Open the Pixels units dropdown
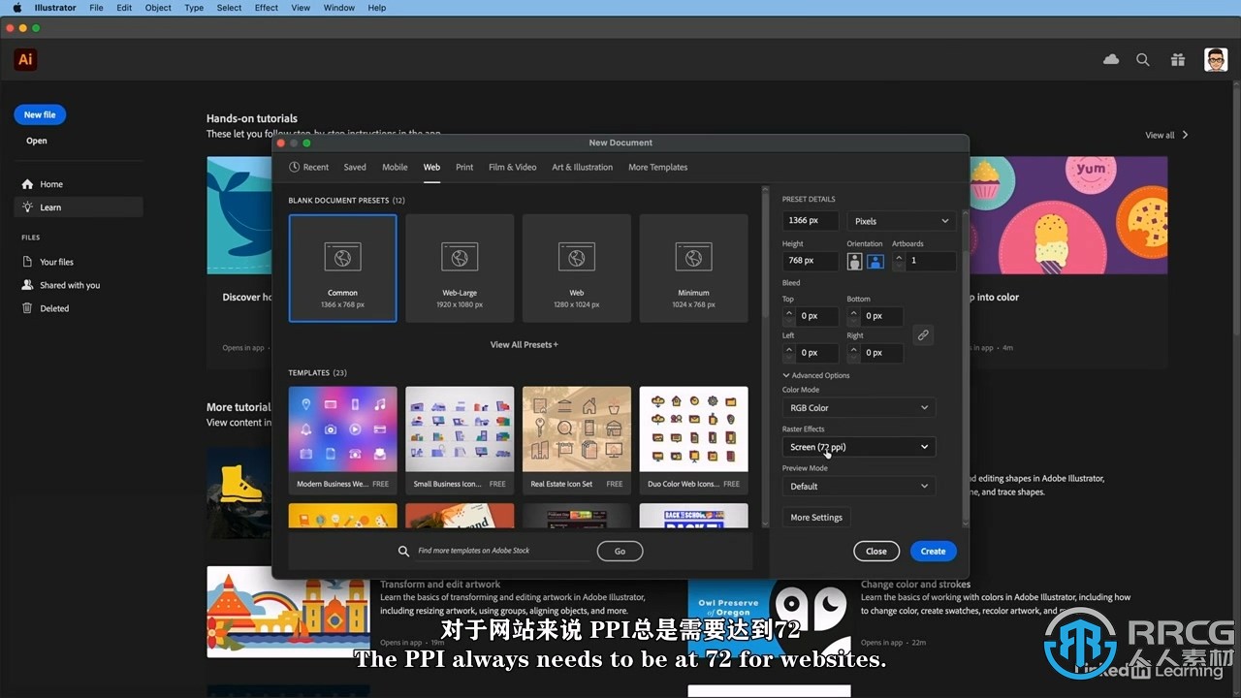The height and width of the screenshot is (698, 1241). pos(902,221)
